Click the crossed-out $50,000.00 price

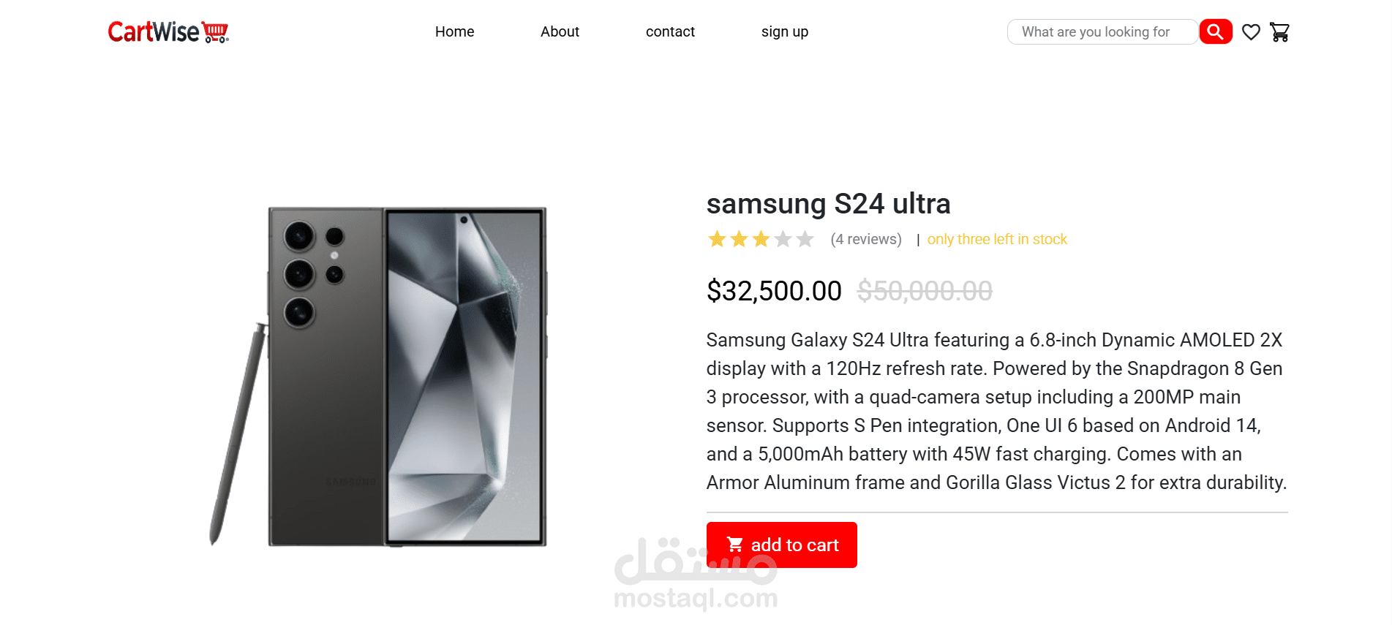tap(925, 291)
